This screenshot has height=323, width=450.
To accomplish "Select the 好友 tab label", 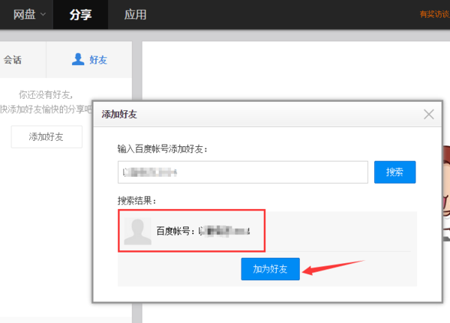I will click(x=98, y=60).
